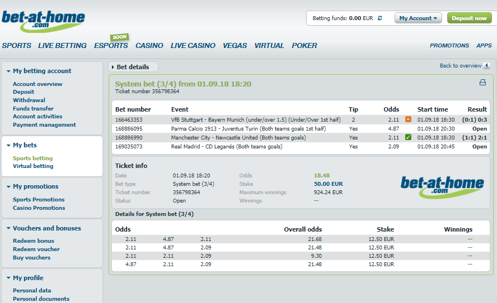Open the My Account dropdown

(418, 18)
